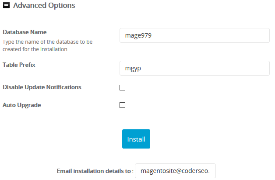Image resolution: width=275 pixels, height=180 pixels.
Task: Click the Database Name label
Action: click(x=25, y=32)
